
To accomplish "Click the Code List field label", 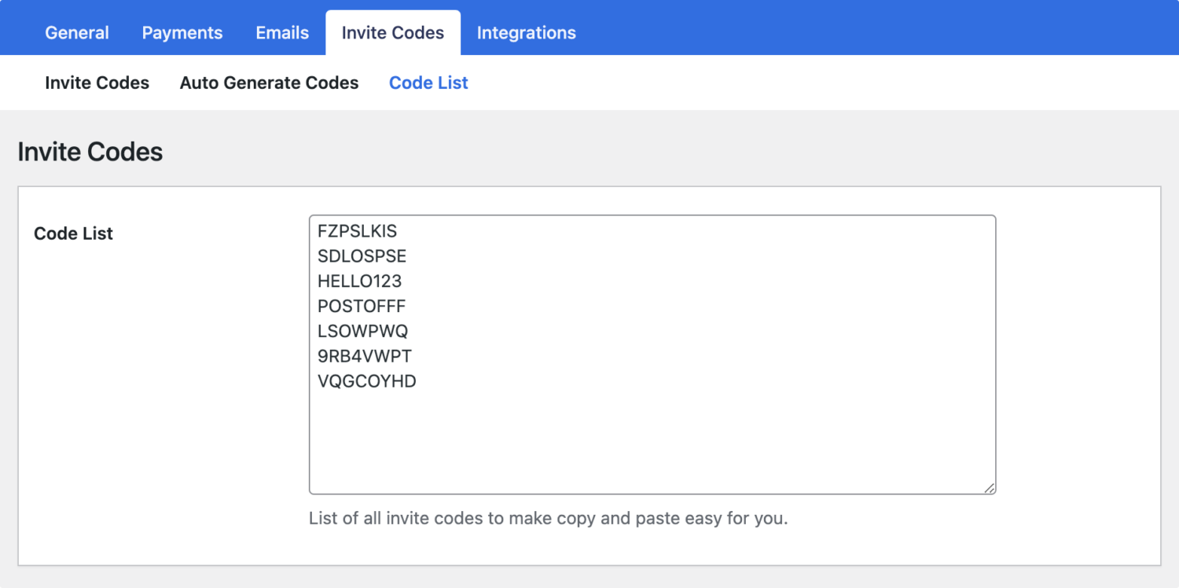I will [74, 233].
